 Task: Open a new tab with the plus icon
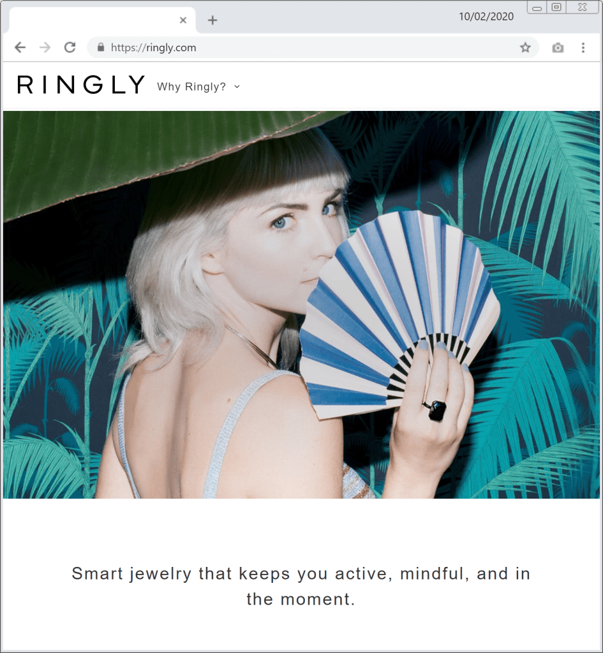click(x=212, y=20)
